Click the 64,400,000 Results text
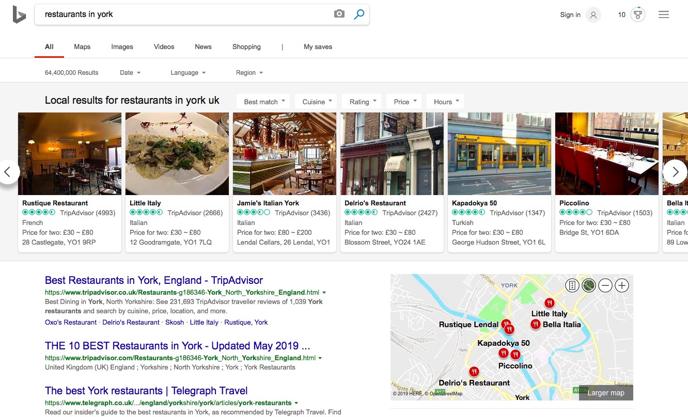 (x=72, y=73)
